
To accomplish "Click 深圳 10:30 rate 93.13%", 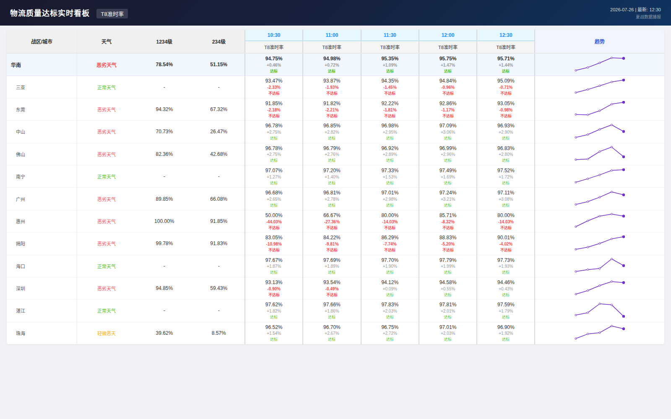I will 274,282.
